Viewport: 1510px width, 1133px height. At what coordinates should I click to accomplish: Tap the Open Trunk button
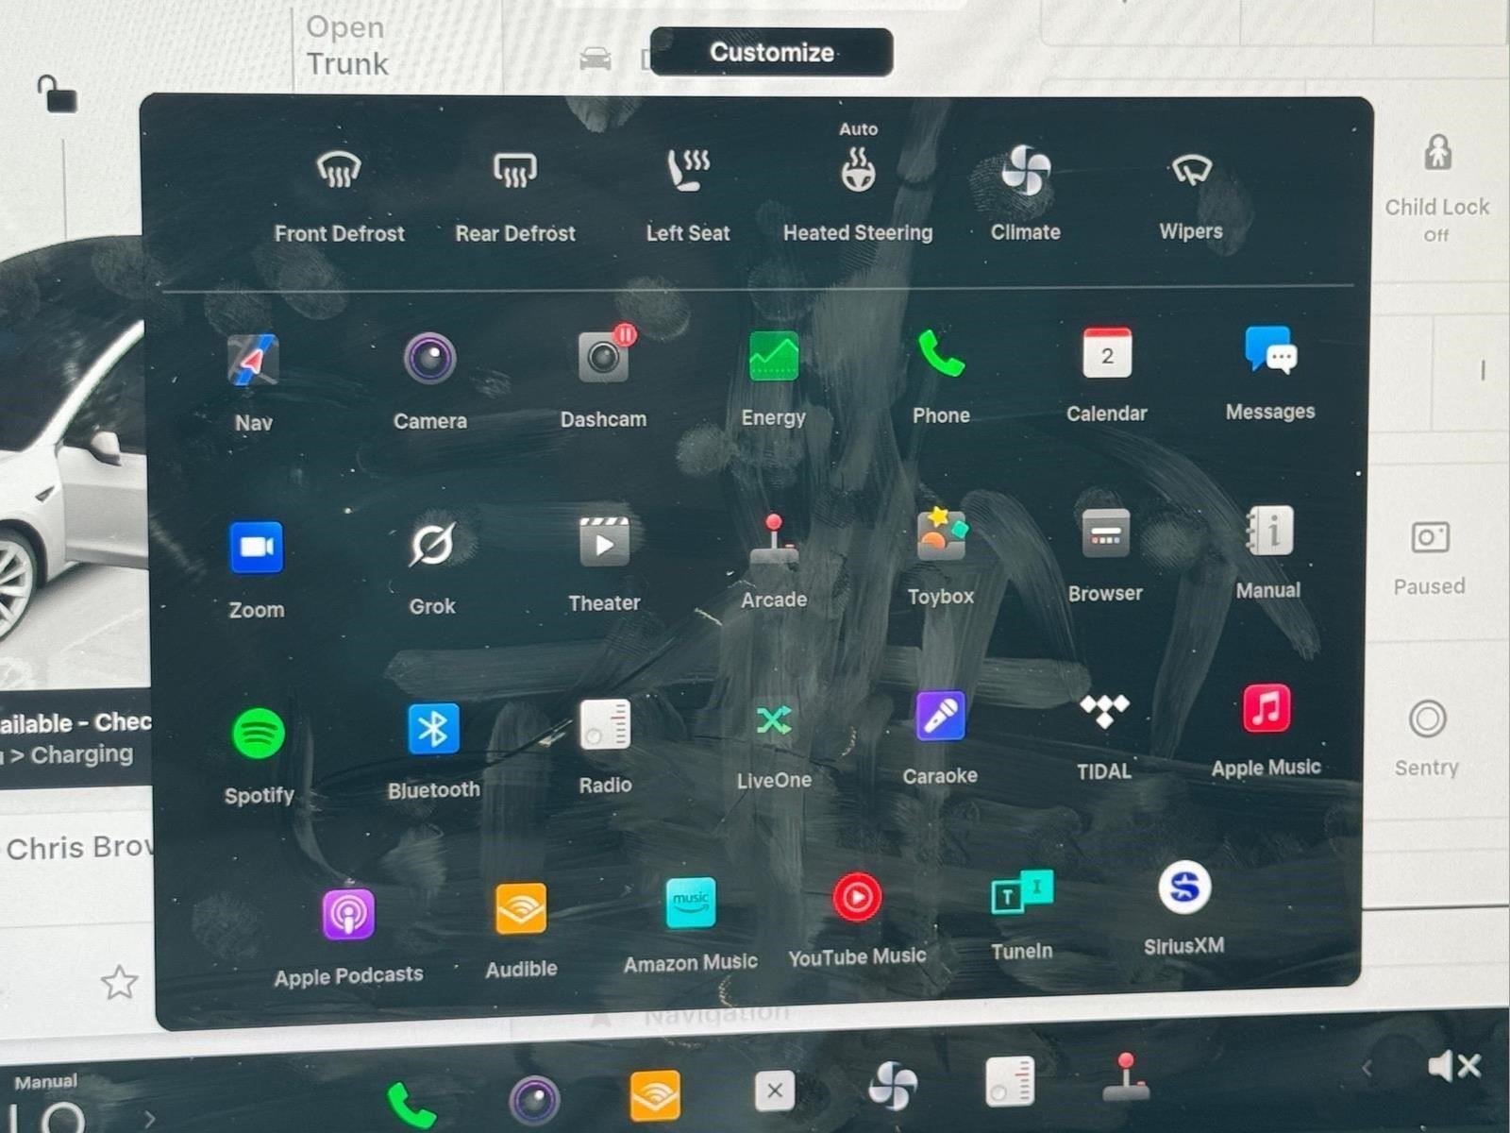point(347,45)
